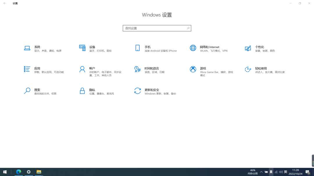314x176 pixels.
Task: Click the 语音、区域、日期 description
Action: pos(155,72)
